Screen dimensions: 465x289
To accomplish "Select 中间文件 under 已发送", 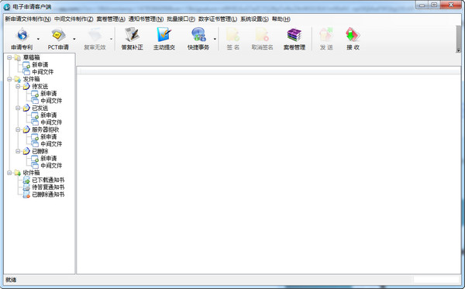I will tap(51, 122).
